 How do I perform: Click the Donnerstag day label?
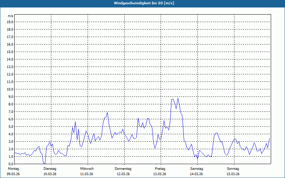coord(123,168)
